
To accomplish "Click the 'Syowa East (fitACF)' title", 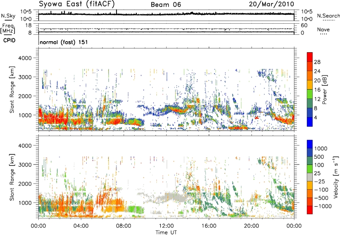I will pyautogui.click(x=77, y=4).
